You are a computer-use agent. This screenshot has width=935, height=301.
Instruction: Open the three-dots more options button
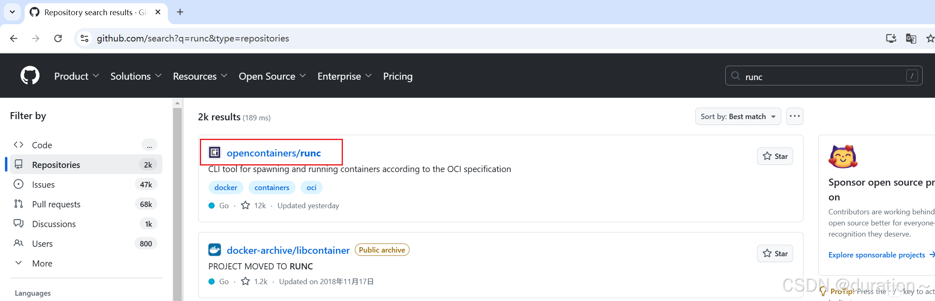click(x=794, y=116)
